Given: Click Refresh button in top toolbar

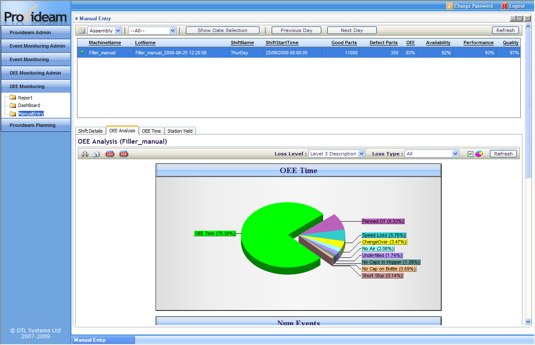Looking at the screenshot, I should (506, 30).
